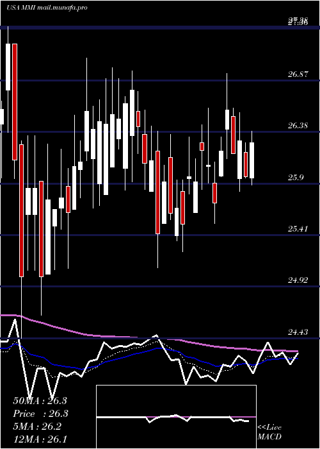Select the 24.43 price axis label
Image resolution: width=320 pixels, height=449 pixels.
point(298,332)
